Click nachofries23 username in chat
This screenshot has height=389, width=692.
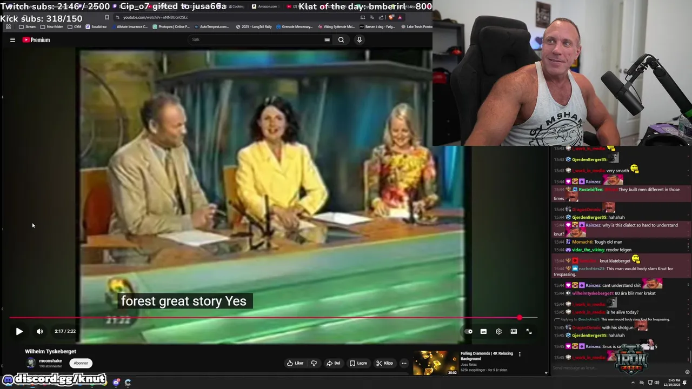tap(591, 269)
